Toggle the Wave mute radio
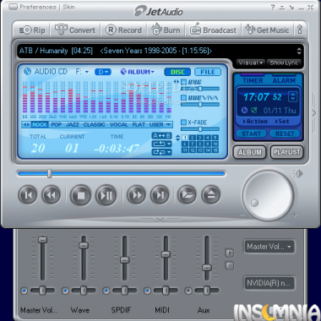 pyautogui.click(x=65, y=291)
